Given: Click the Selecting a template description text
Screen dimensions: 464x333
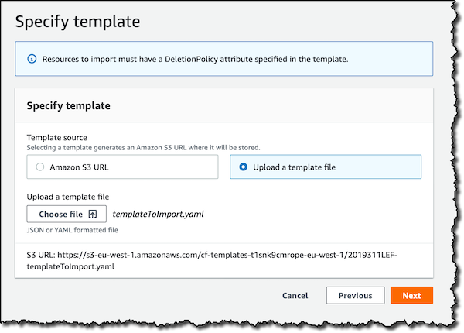Looking at the screenshot, I should (x=144, y=148).
